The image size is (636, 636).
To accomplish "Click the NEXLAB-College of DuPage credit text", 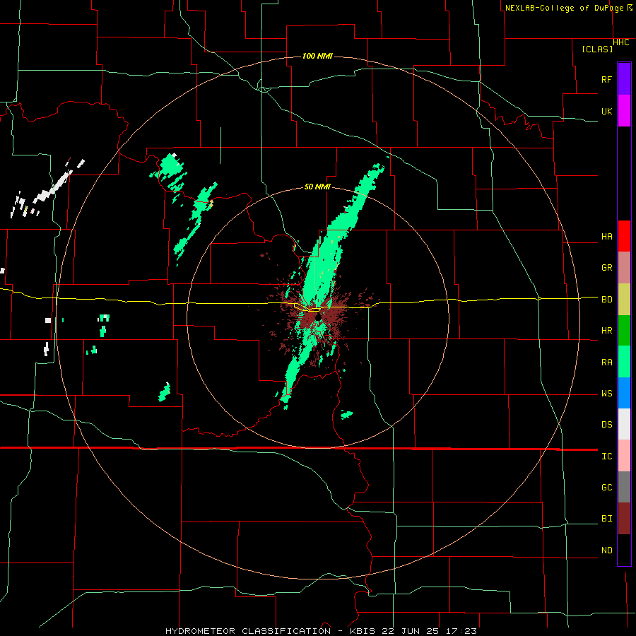I will pos(564,8).
